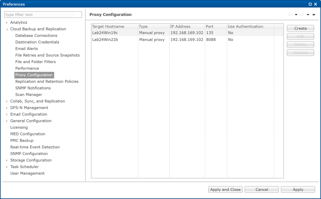The height and width of the screenshot is (199, 321).
Task: Select the Lab24Win19c proxy row
Action: coord(187,33)
